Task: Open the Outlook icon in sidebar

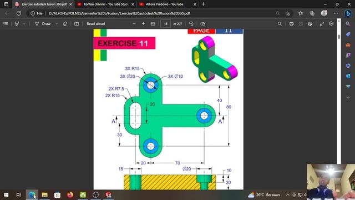Action: coord(348,76)
